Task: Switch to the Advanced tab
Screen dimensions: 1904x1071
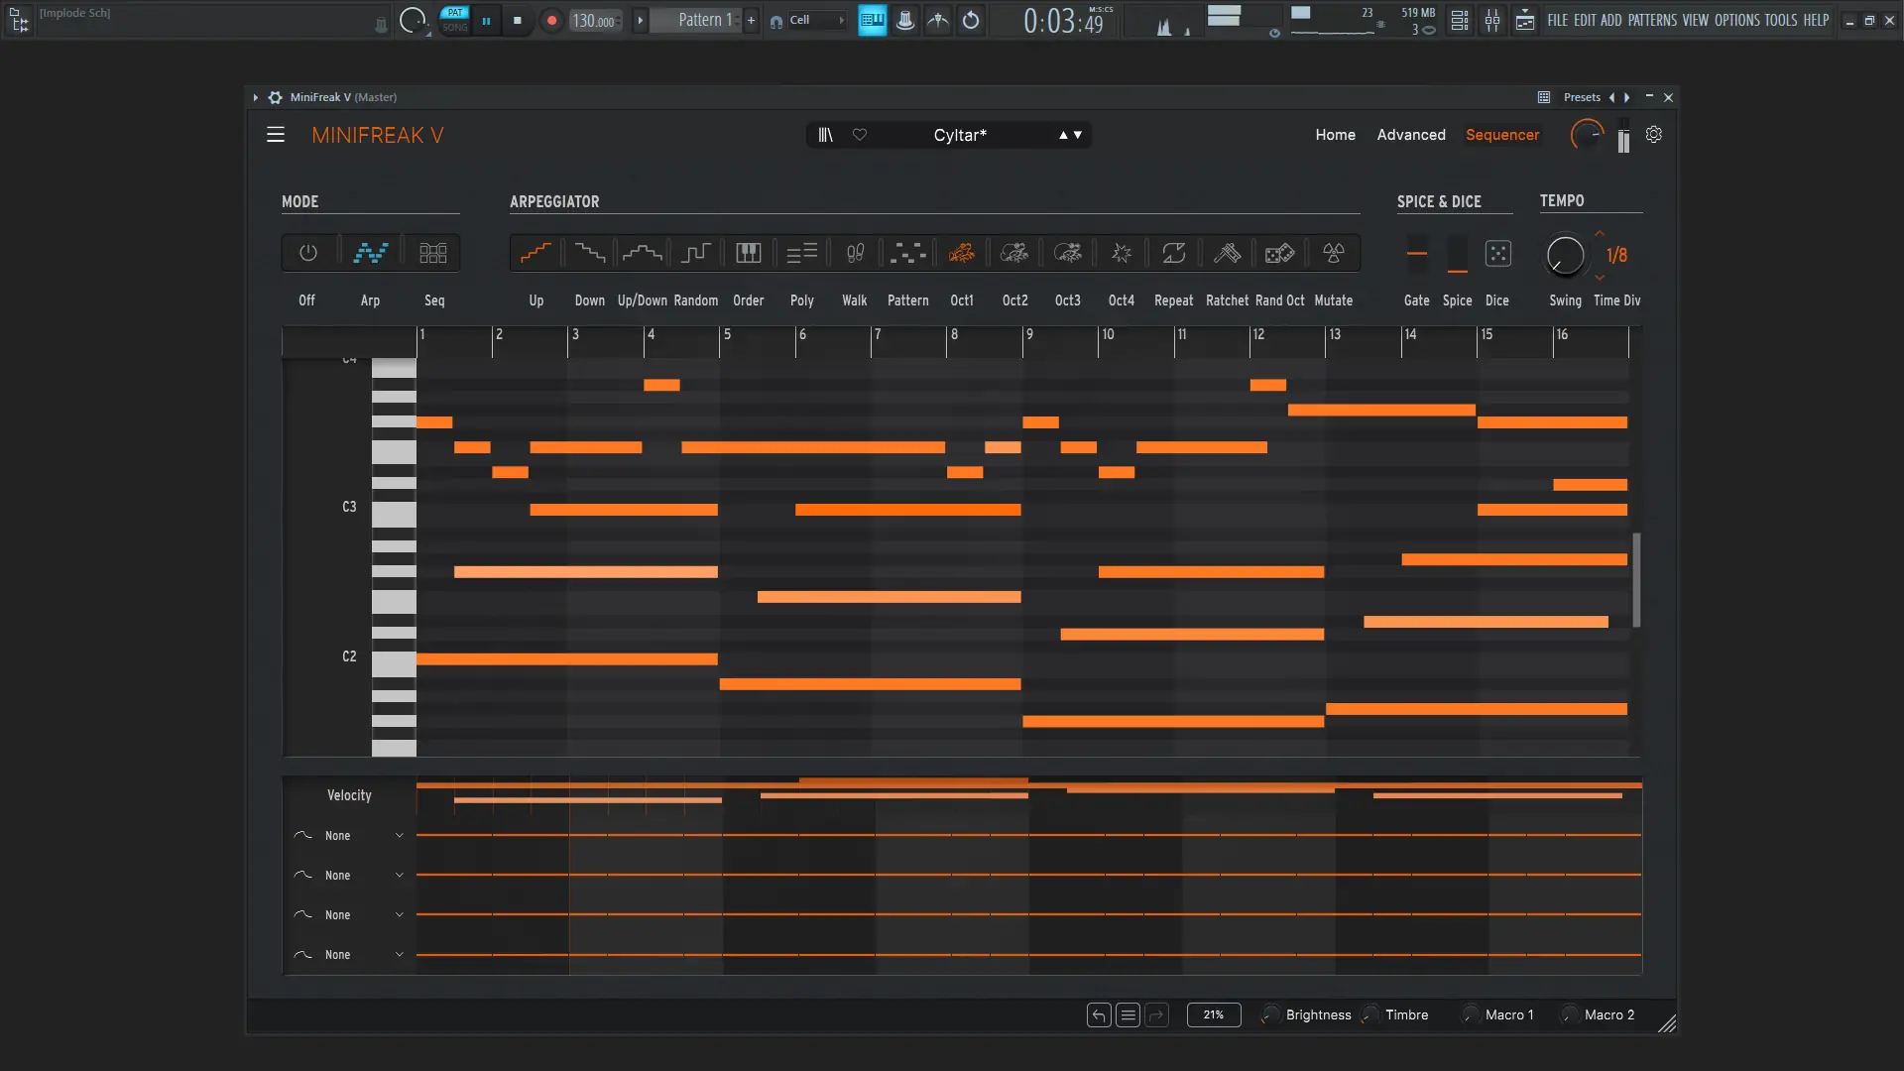Action: coord(1410,135)
